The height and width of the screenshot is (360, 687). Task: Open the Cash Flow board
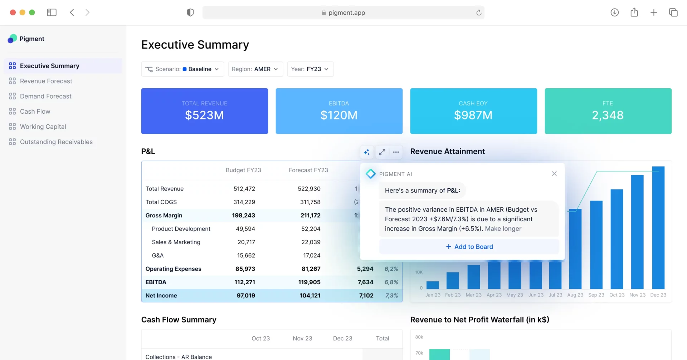coord(35,112)
